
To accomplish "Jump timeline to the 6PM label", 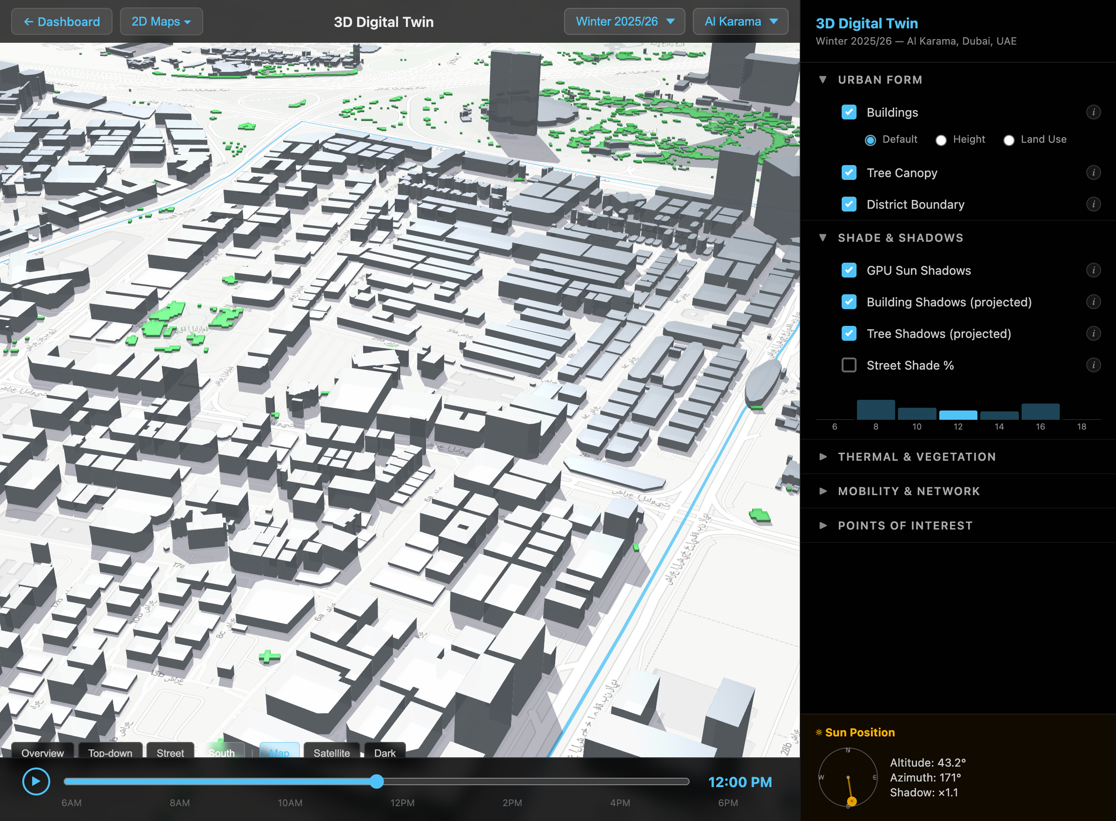I will pyautogui.click(x=728, y=803).
